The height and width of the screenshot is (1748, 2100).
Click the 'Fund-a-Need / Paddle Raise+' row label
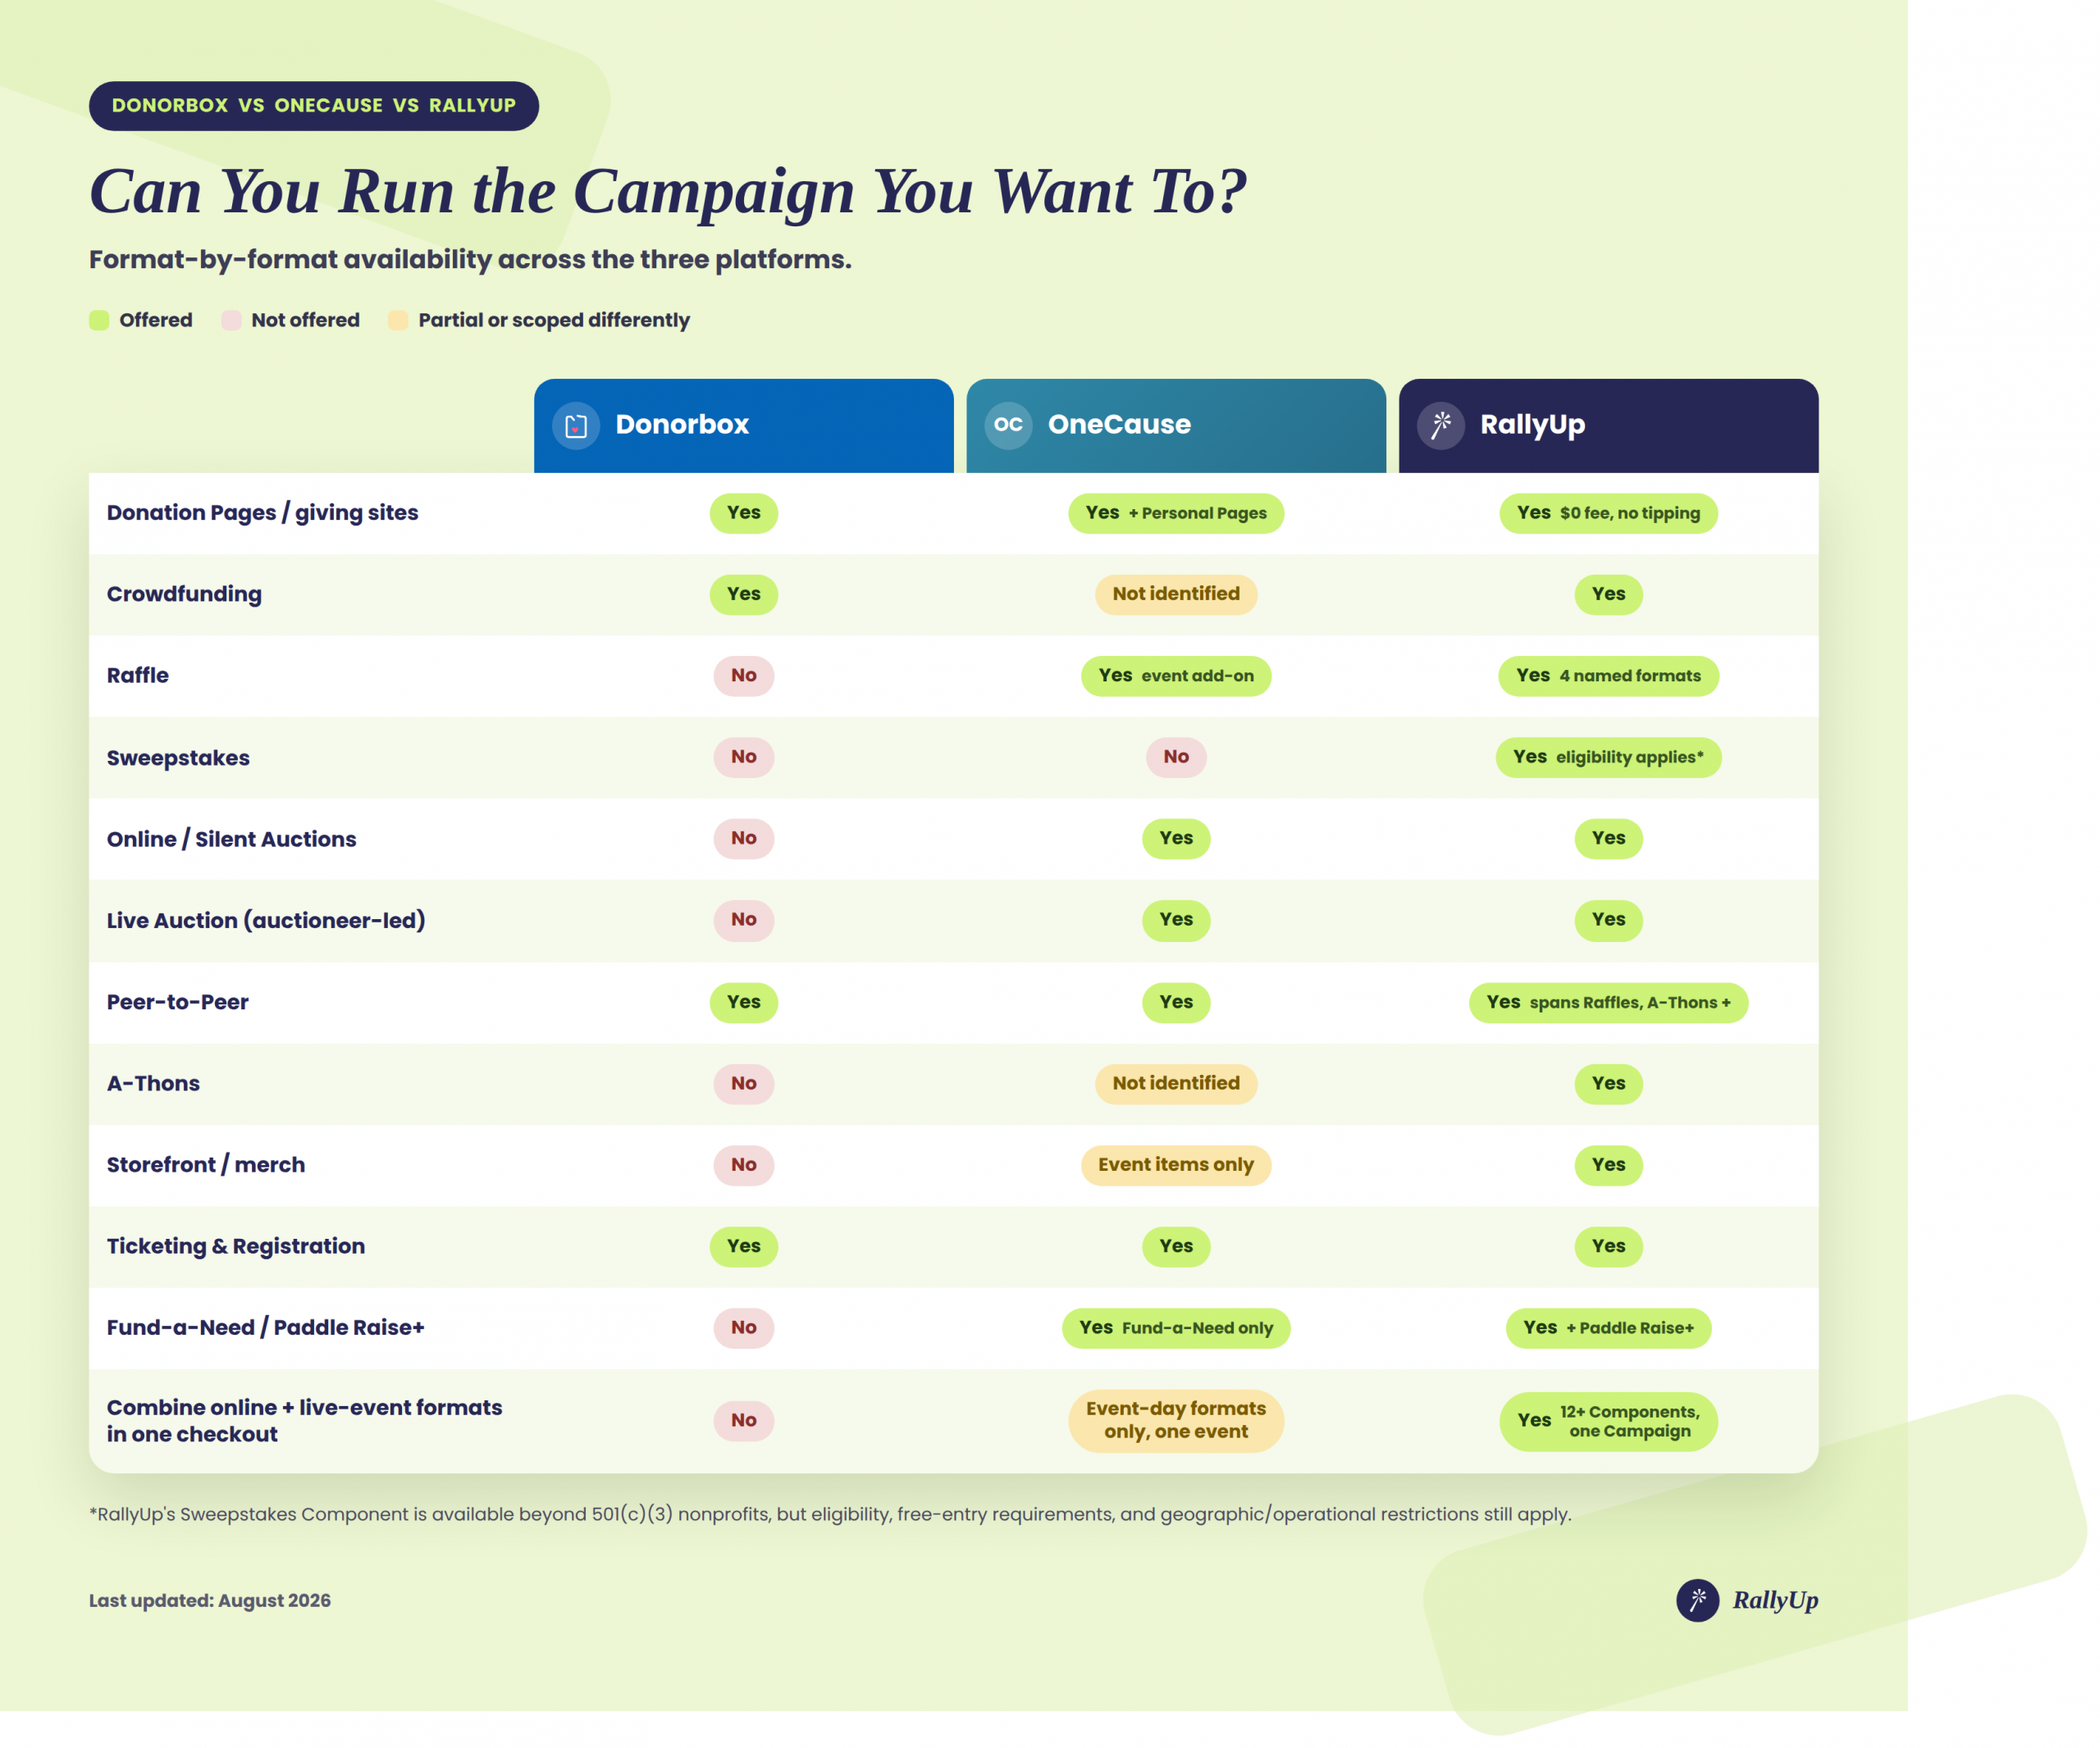pos(266,1328)
